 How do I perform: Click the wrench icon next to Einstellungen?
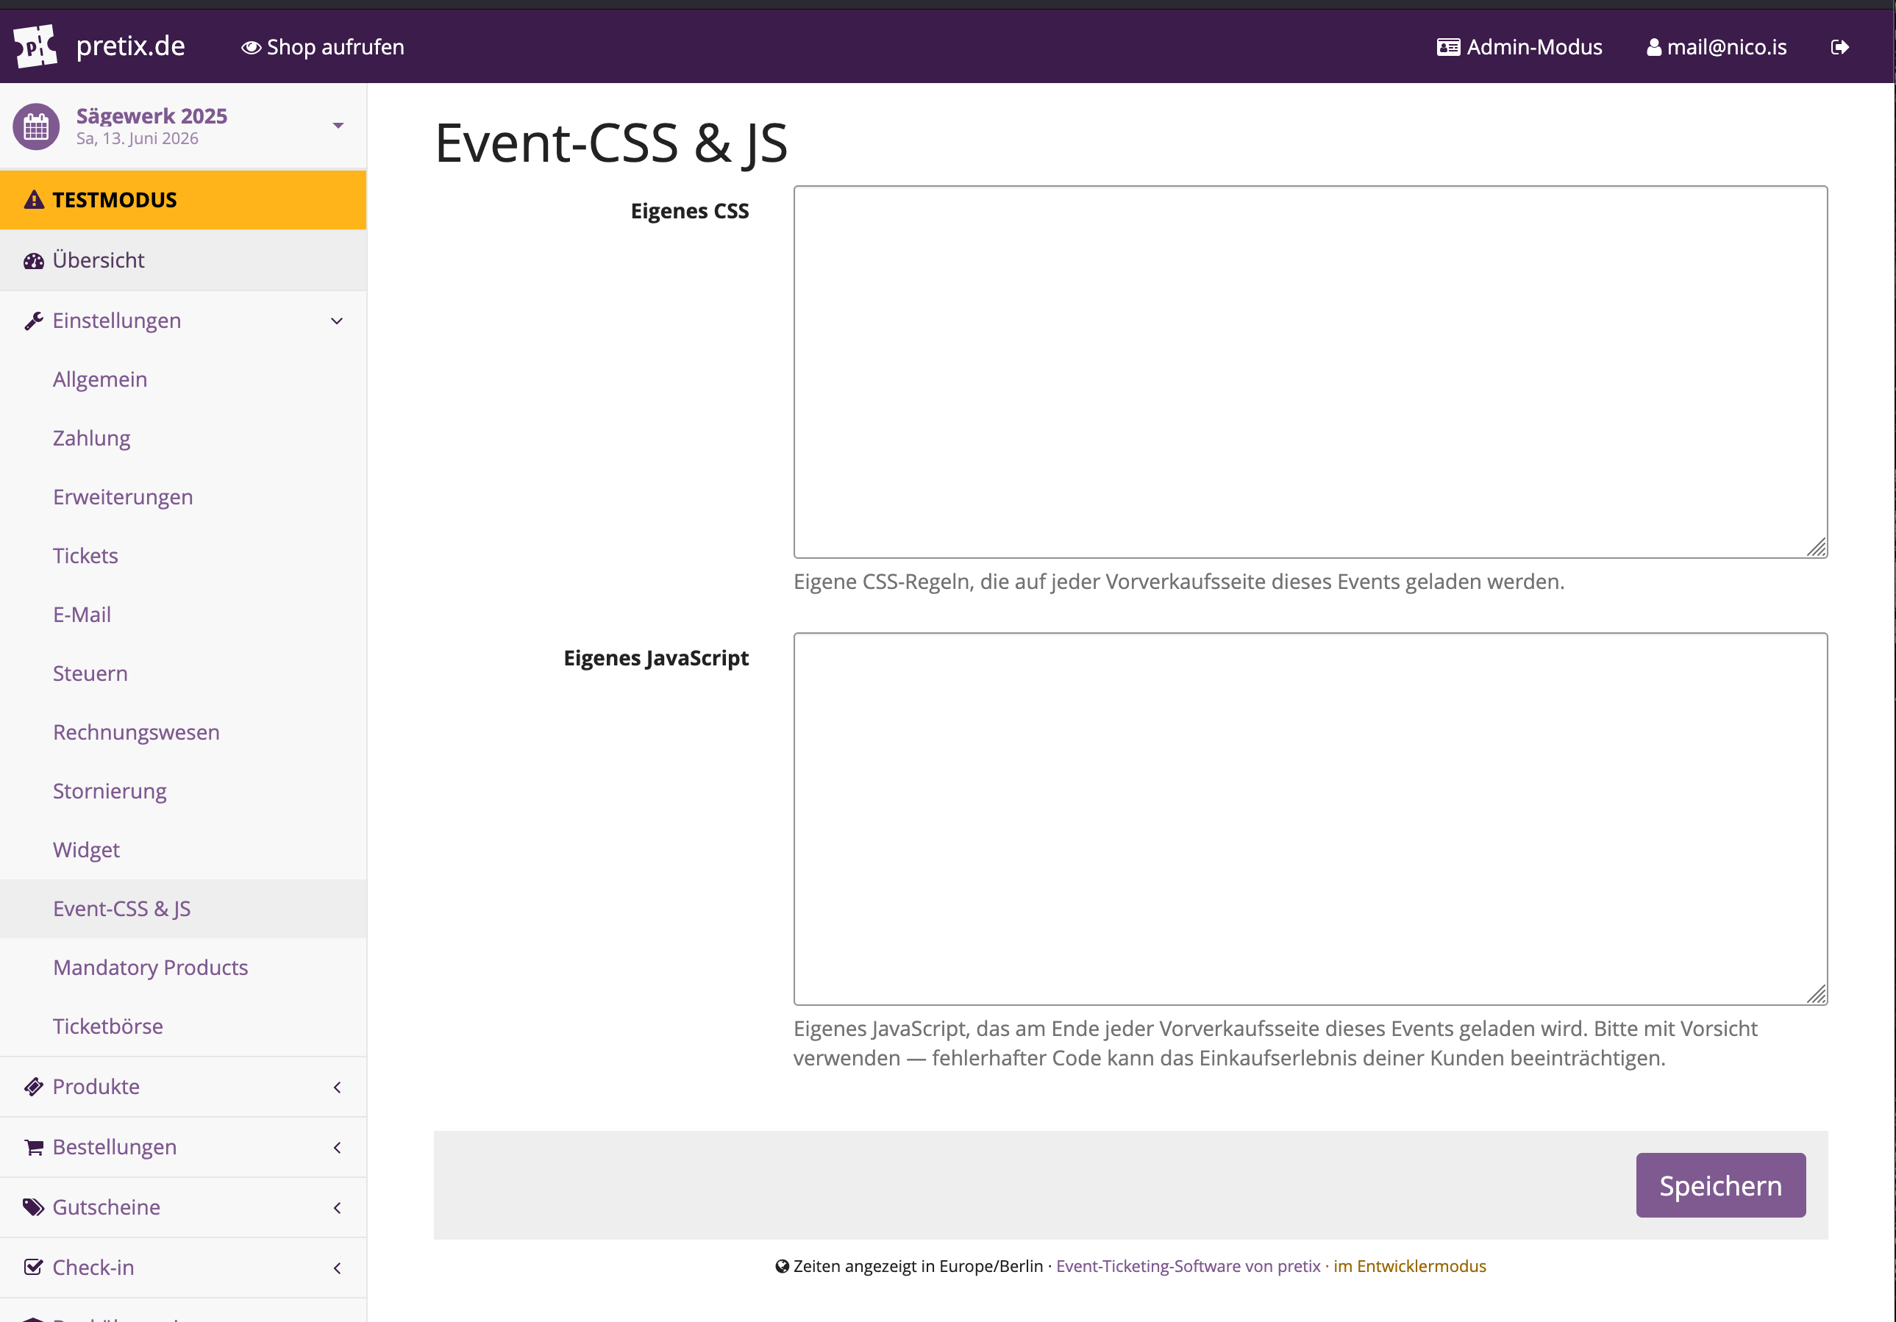coord(33,320)
